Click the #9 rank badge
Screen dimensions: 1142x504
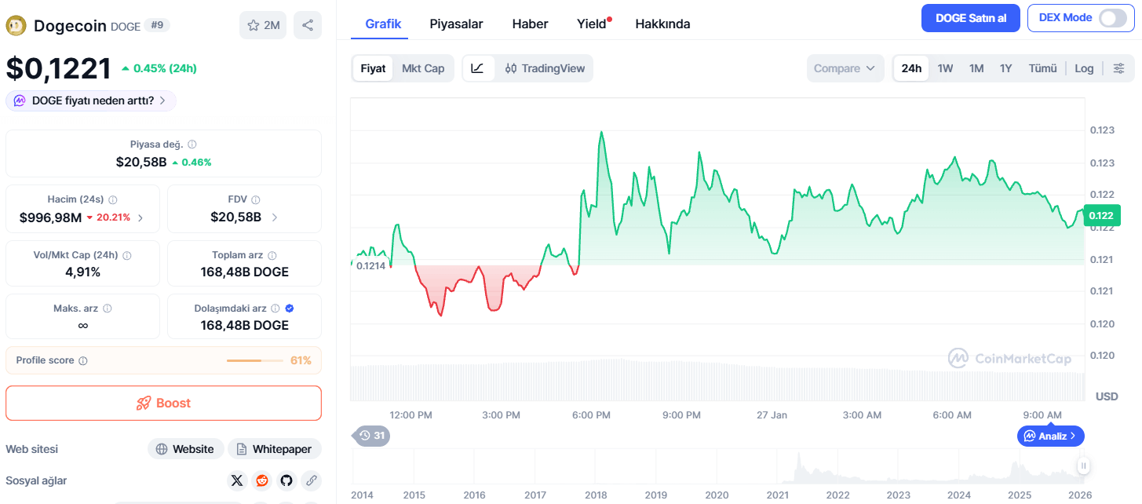(x=157, y=25)
